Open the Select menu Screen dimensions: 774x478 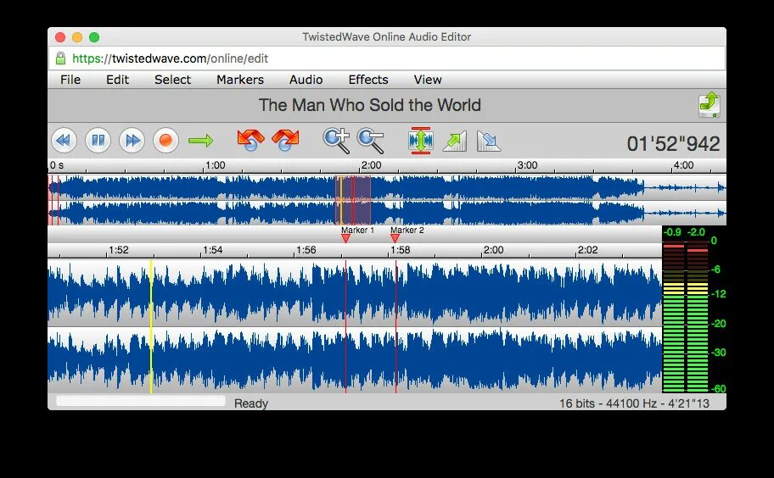(x=172, y=80)
